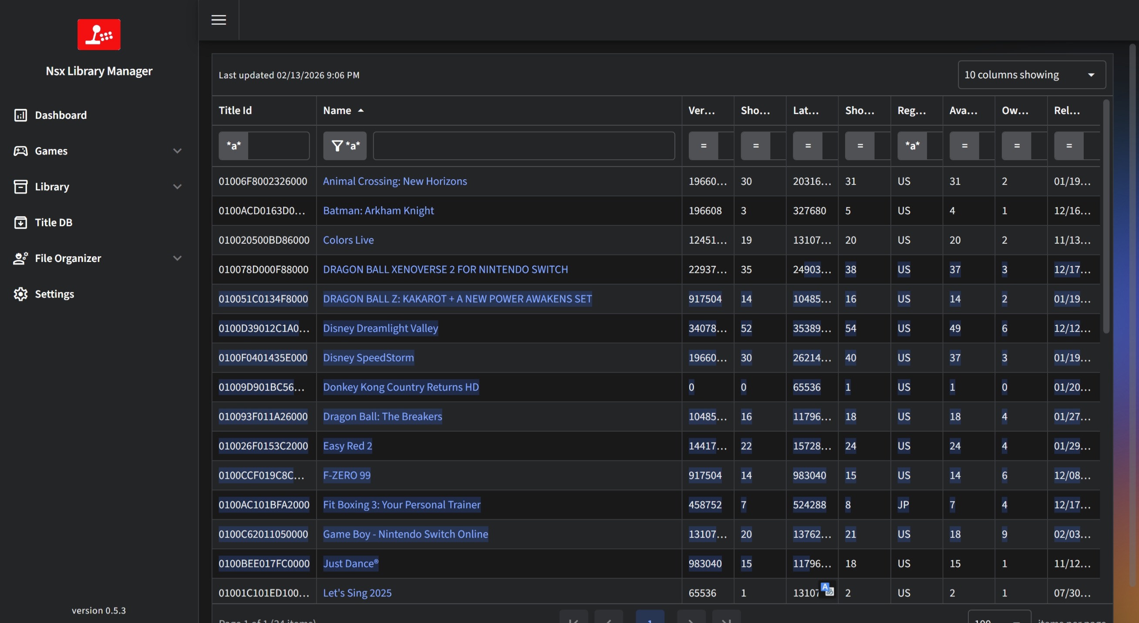This screenshot has height=623, width=1139.
Task: Select Title Id 010020500BD86000 cell
Action: 264,240
